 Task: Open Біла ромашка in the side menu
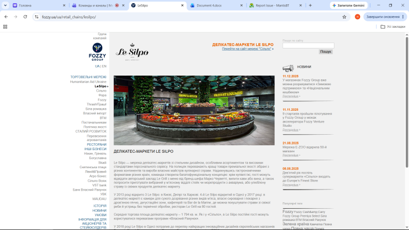pos(96,109)
